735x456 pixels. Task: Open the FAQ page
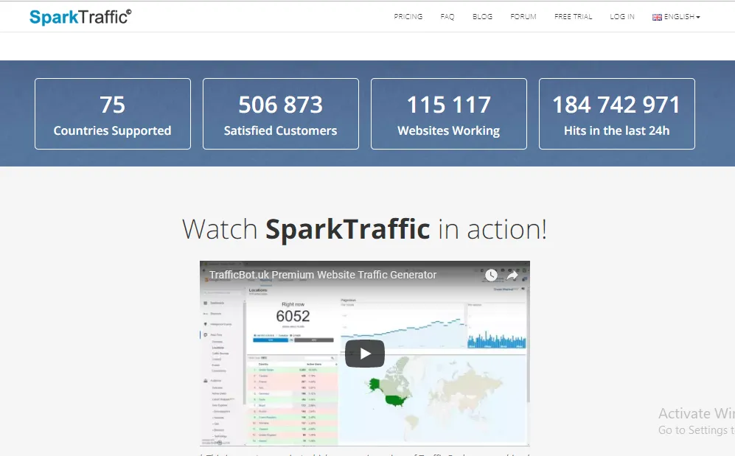click(x=447, y=16)
